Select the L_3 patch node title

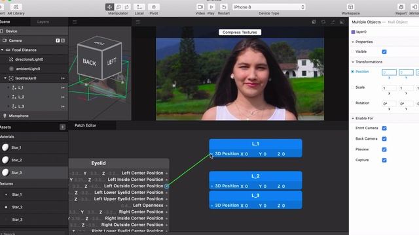pyautogui.click(x=255, y=196)
